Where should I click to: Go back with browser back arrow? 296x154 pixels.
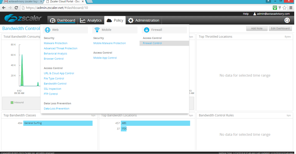[4, 8]
